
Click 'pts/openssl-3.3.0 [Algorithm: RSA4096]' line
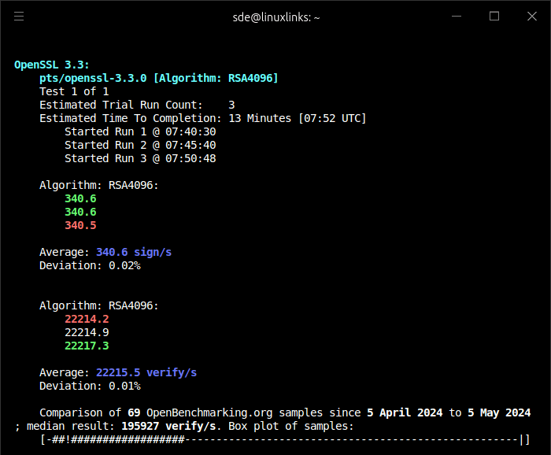[159, 78]
